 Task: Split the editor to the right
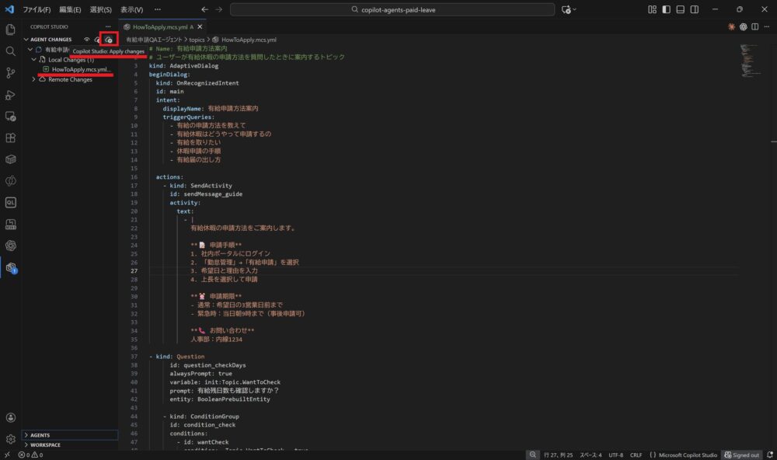click(755, 26)
